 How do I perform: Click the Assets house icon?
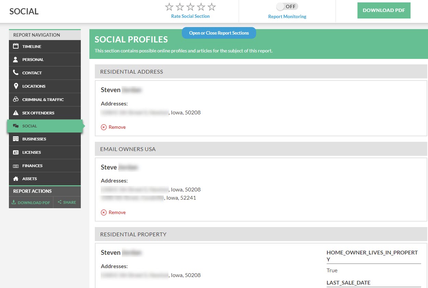pos(15,179)
